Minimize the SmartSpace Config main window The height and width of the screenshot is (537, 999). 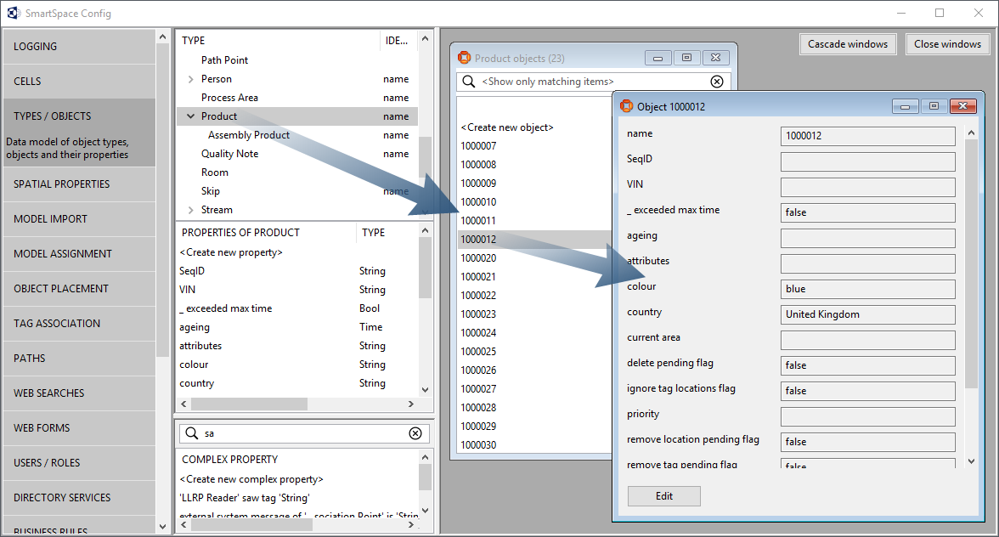point(900,13)
